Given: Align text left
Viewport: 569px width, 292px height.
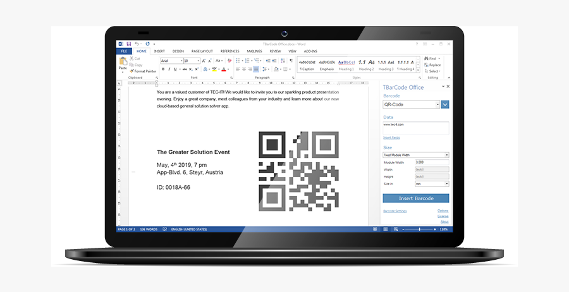Looking at the screenshot, I should pyautogui.click(x=238, y=69).
